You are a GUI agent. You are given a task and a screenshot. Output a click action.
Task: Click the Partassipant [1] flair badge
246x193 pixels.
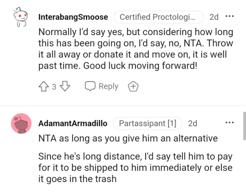[148, 124]
